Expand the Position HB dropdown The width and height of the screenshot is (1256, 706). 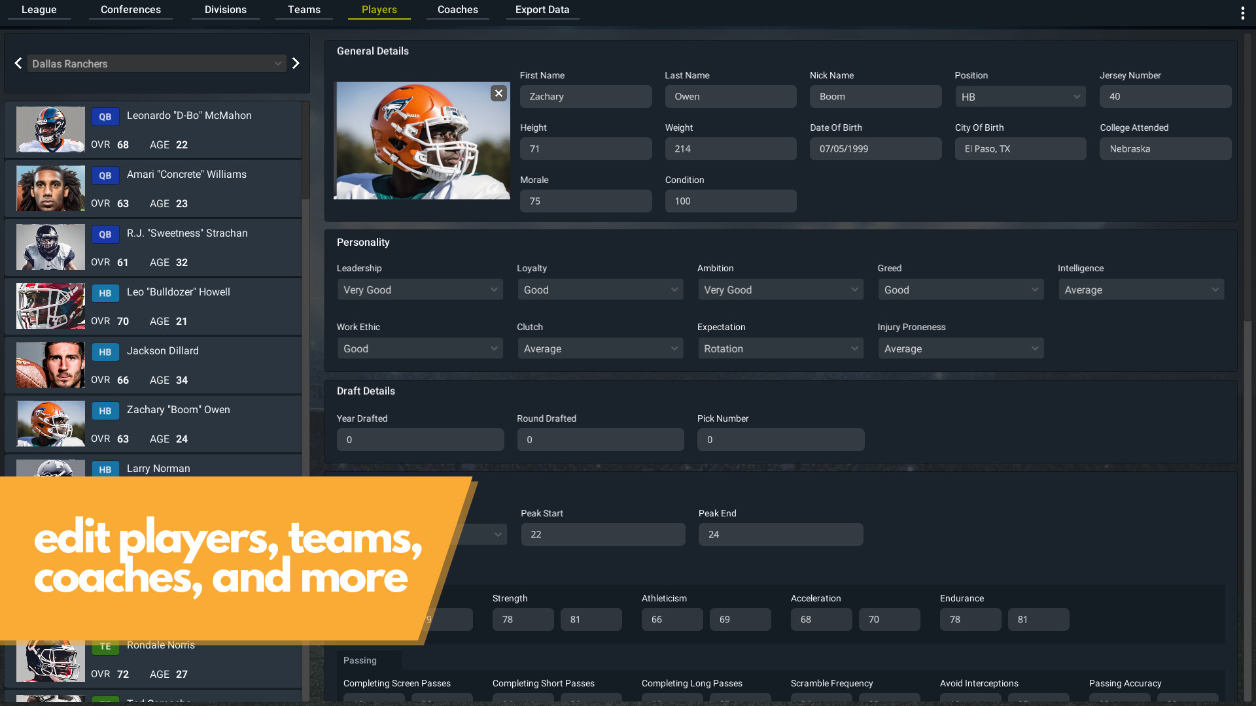[1020, 97]
